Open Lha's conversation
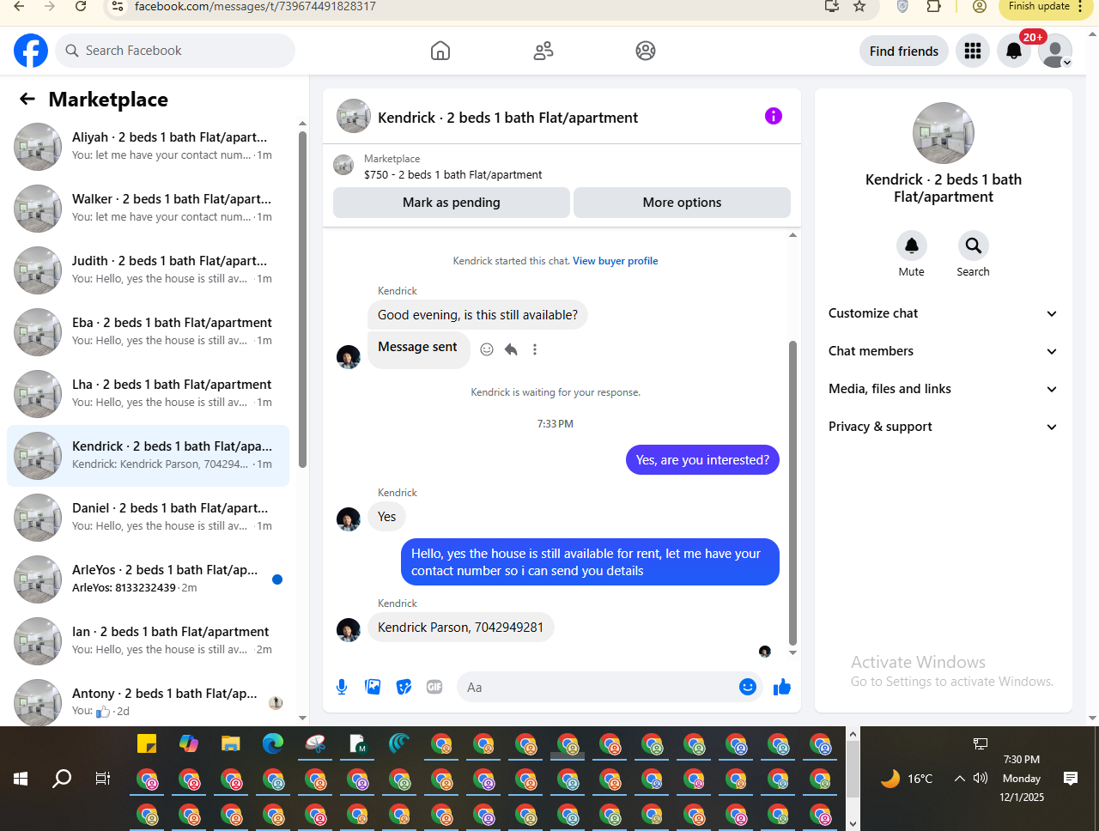 coord(148,394)
